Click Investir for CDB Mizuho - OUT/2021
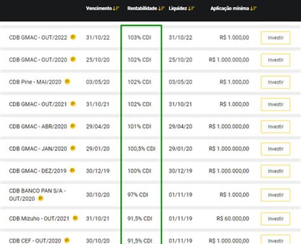301x244 pixels. point(276,219)
